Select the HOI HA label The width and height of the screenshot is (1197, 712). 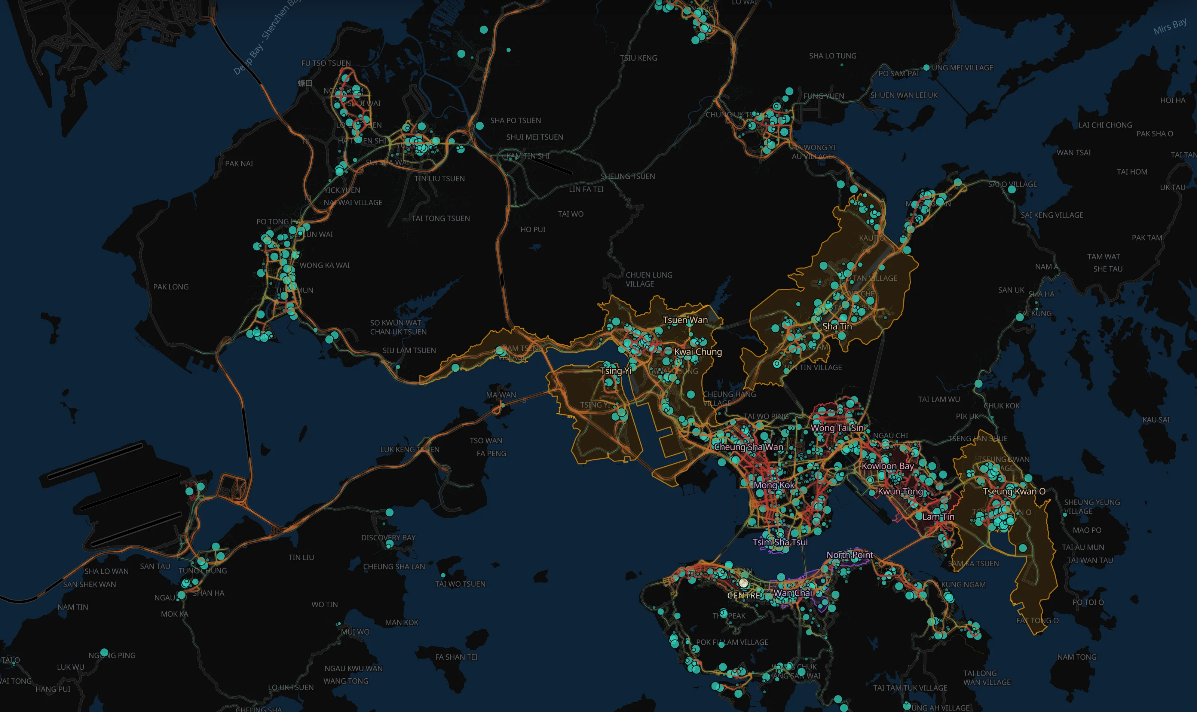click(x=1173, y=100)
